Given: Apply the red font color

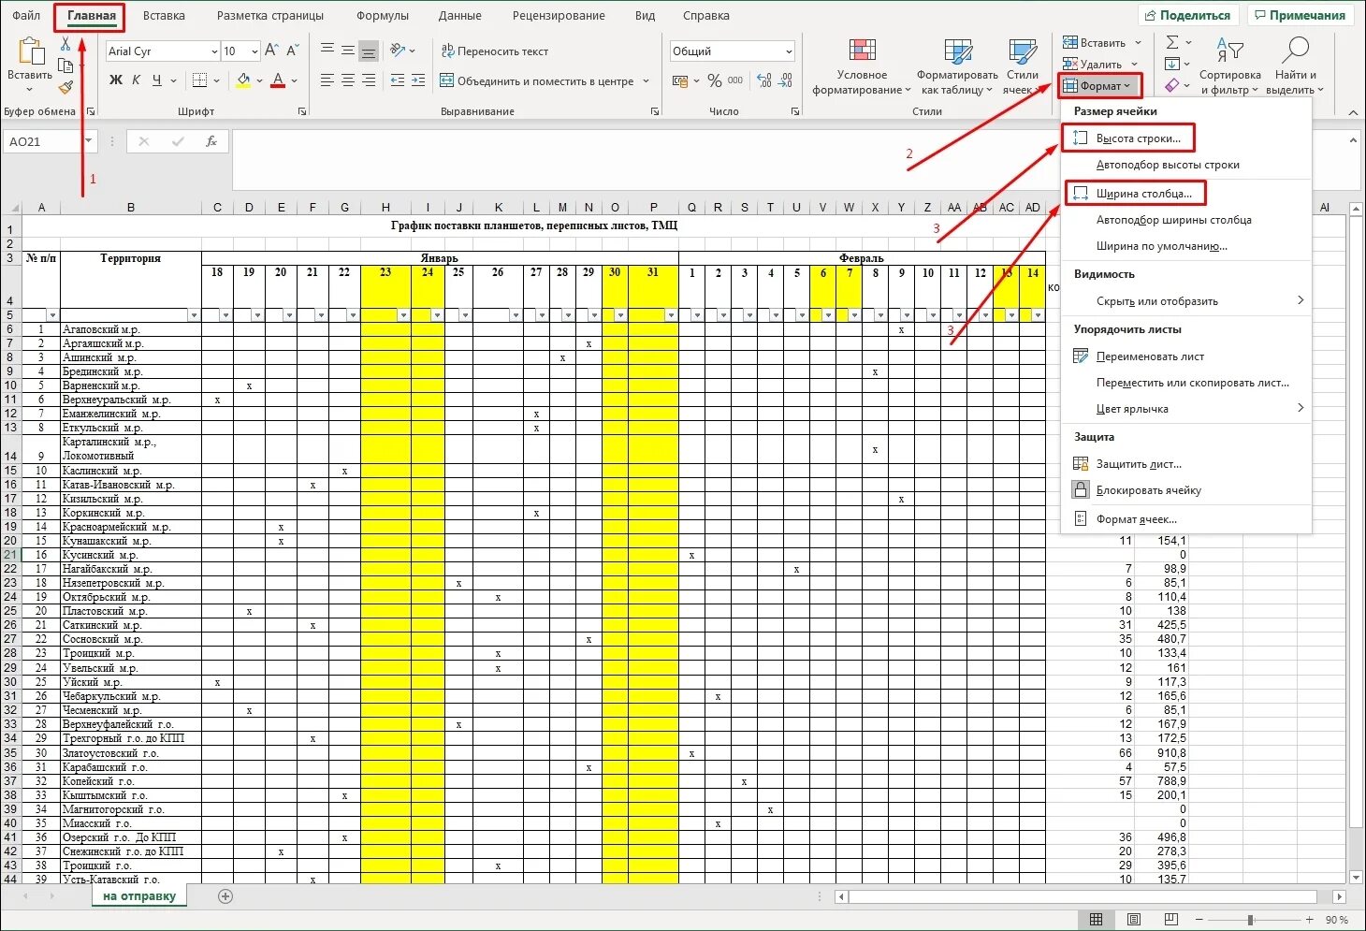Looking at the screenshot, I should pyautogui.click(x=278, y=80).
